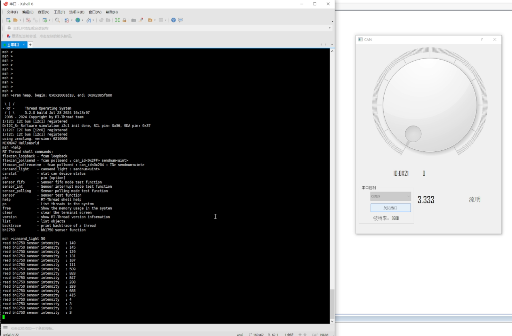Screen dimensions: 512x336
Task: Click the orange new-folder plus icon
Action: pos(150,20)
